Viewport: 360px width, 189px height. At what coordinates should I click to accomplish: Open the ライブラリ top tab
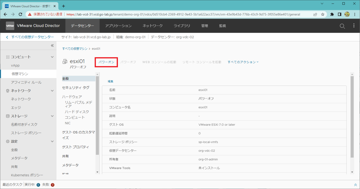(182, 26)
